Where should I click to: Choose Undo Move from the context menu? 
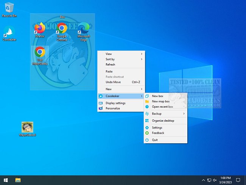pyautogui.click(x=121, y=82)
